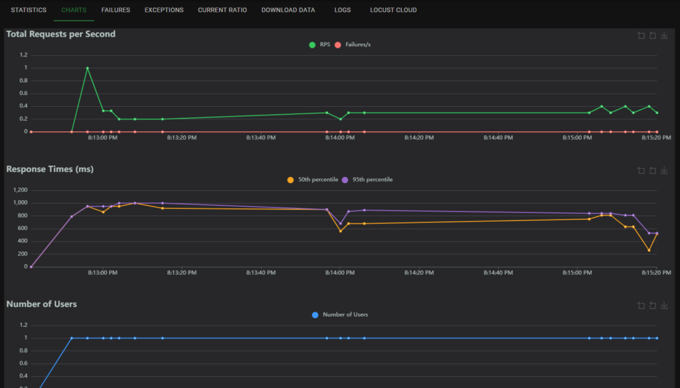Click area-zoom icon on Number of Users chart
This screenshot has height=388, width=680.
click(641, 306)
